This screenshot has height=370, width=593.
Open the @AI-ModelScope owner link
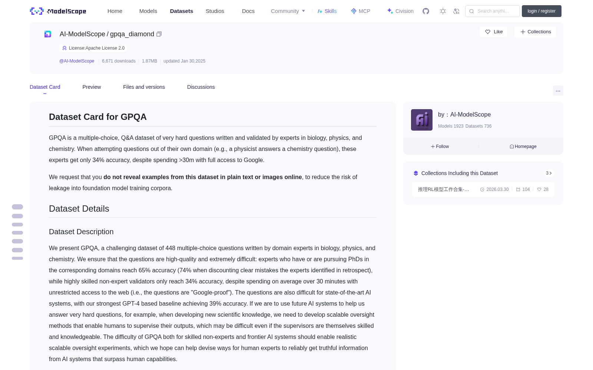point(77,61)
